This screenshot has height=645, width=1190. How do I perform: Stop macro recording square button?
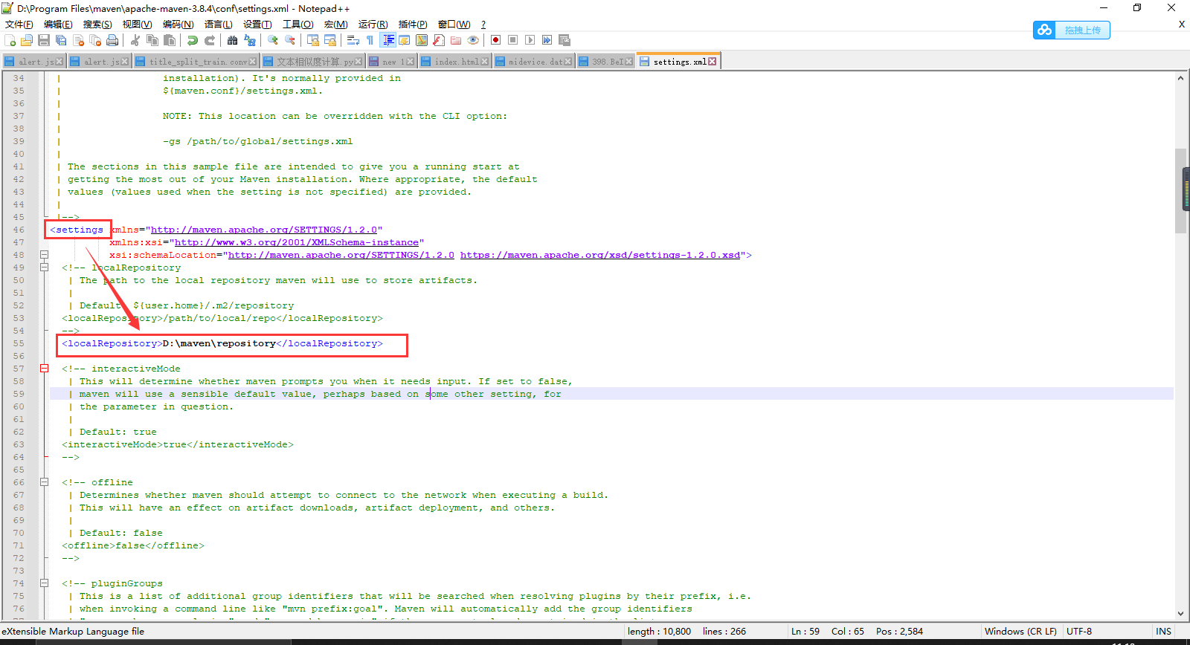tap(512, 40)
